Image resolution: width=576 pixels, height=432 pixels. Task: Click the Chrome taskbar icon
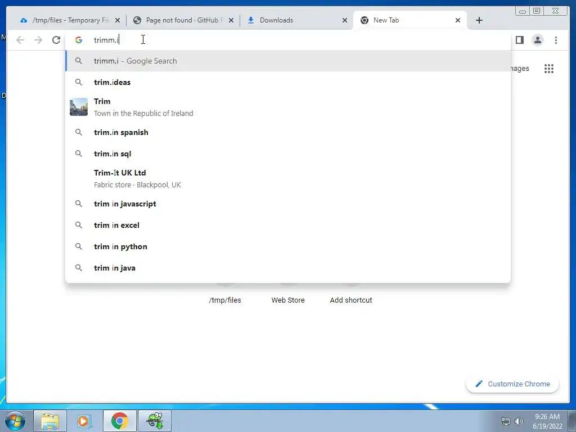click(x=119, y=421)
